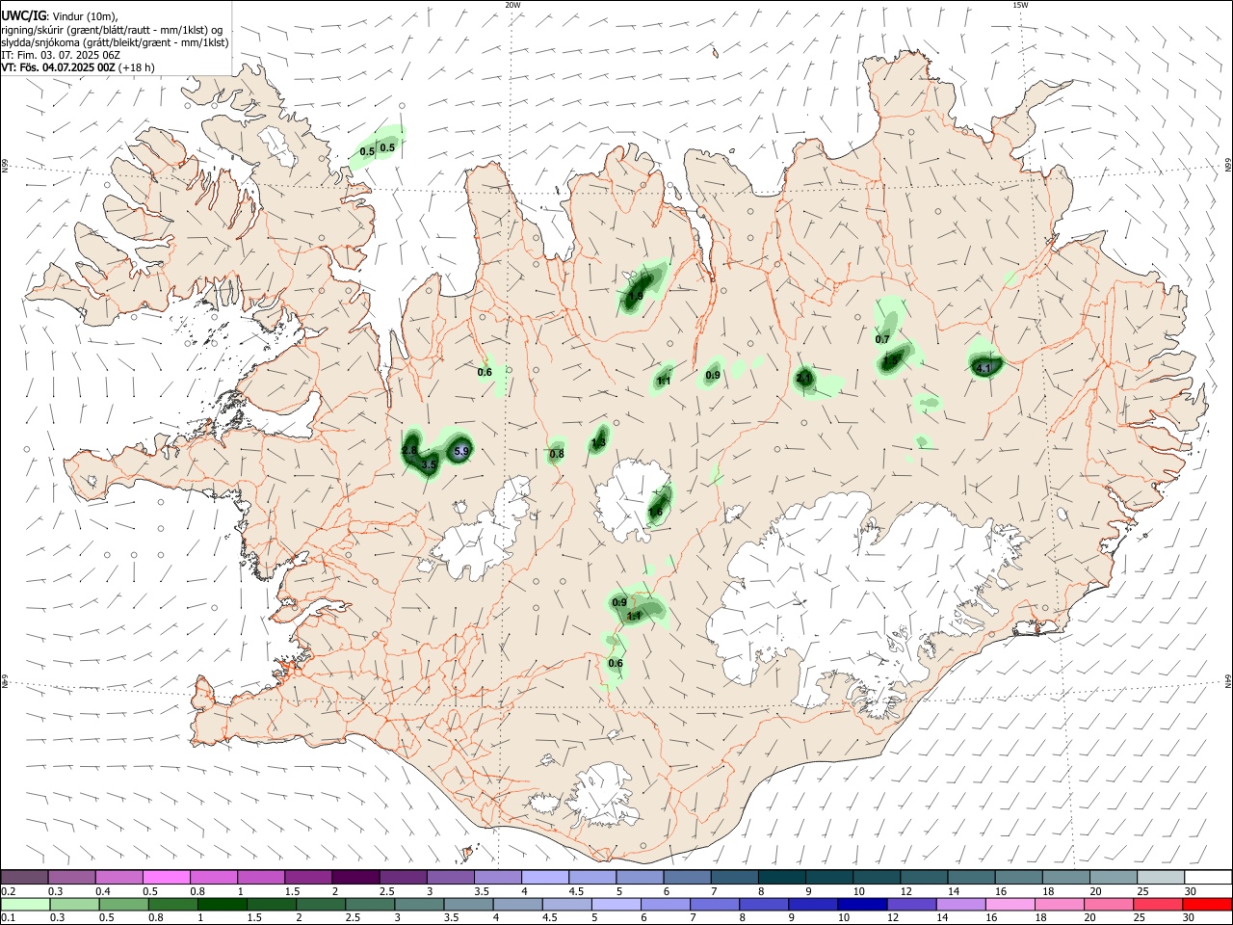The height and width of the screenshot is (925, 1233).
Task: Click the 4.1 precipitation value in the east
Action: click(984, 368)
